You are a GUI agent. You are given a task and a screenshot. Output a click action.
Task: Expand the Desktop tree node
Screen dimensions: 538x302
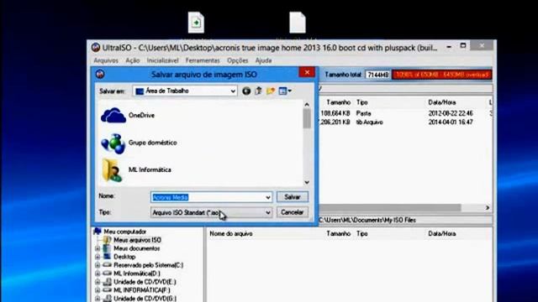pyautogui.click(x=98, y=257)
